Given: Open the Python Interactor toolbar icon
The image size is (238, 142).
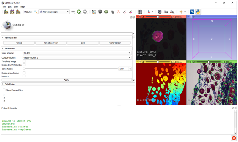Looking at the screenshot, I should tap(198, 12).
